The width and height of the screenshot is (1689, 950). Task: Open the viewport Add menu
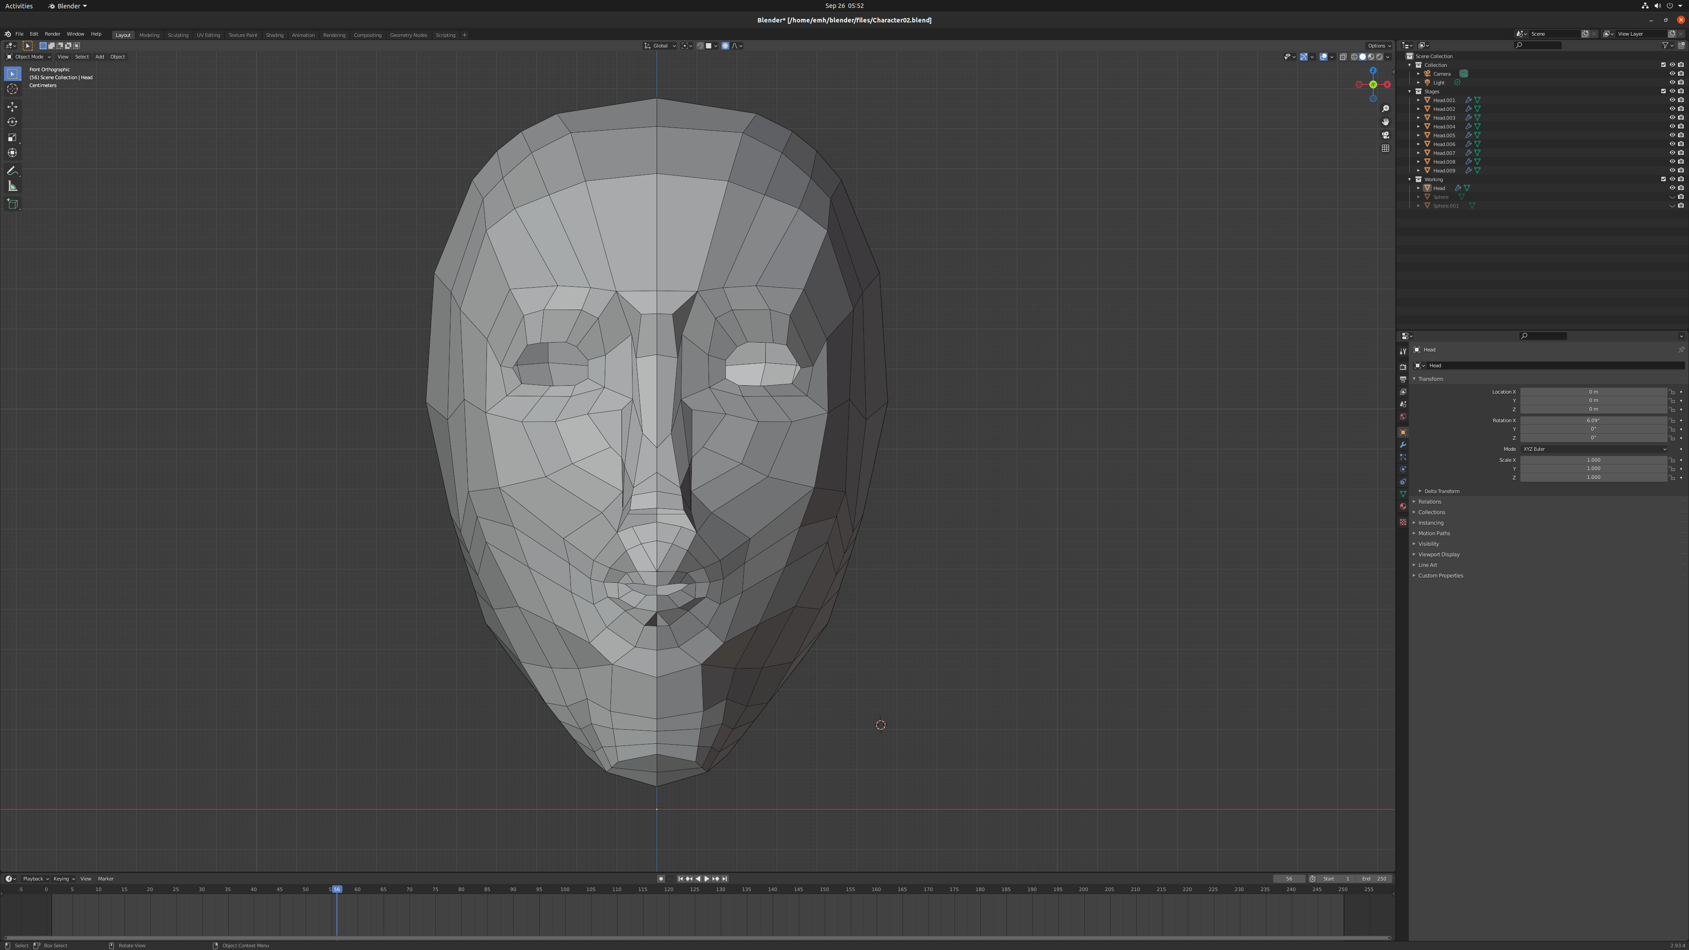pyautogui.click(x=100, y=56)
